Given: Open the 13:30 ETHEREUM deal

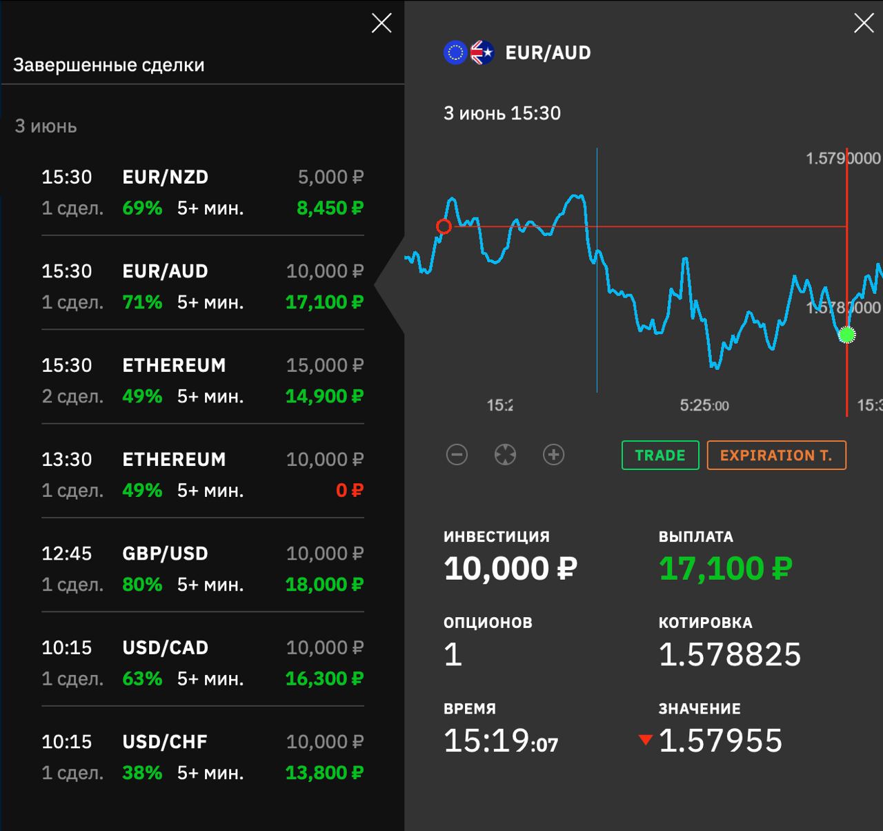Looking at the screenshot, I should [203, 475].
